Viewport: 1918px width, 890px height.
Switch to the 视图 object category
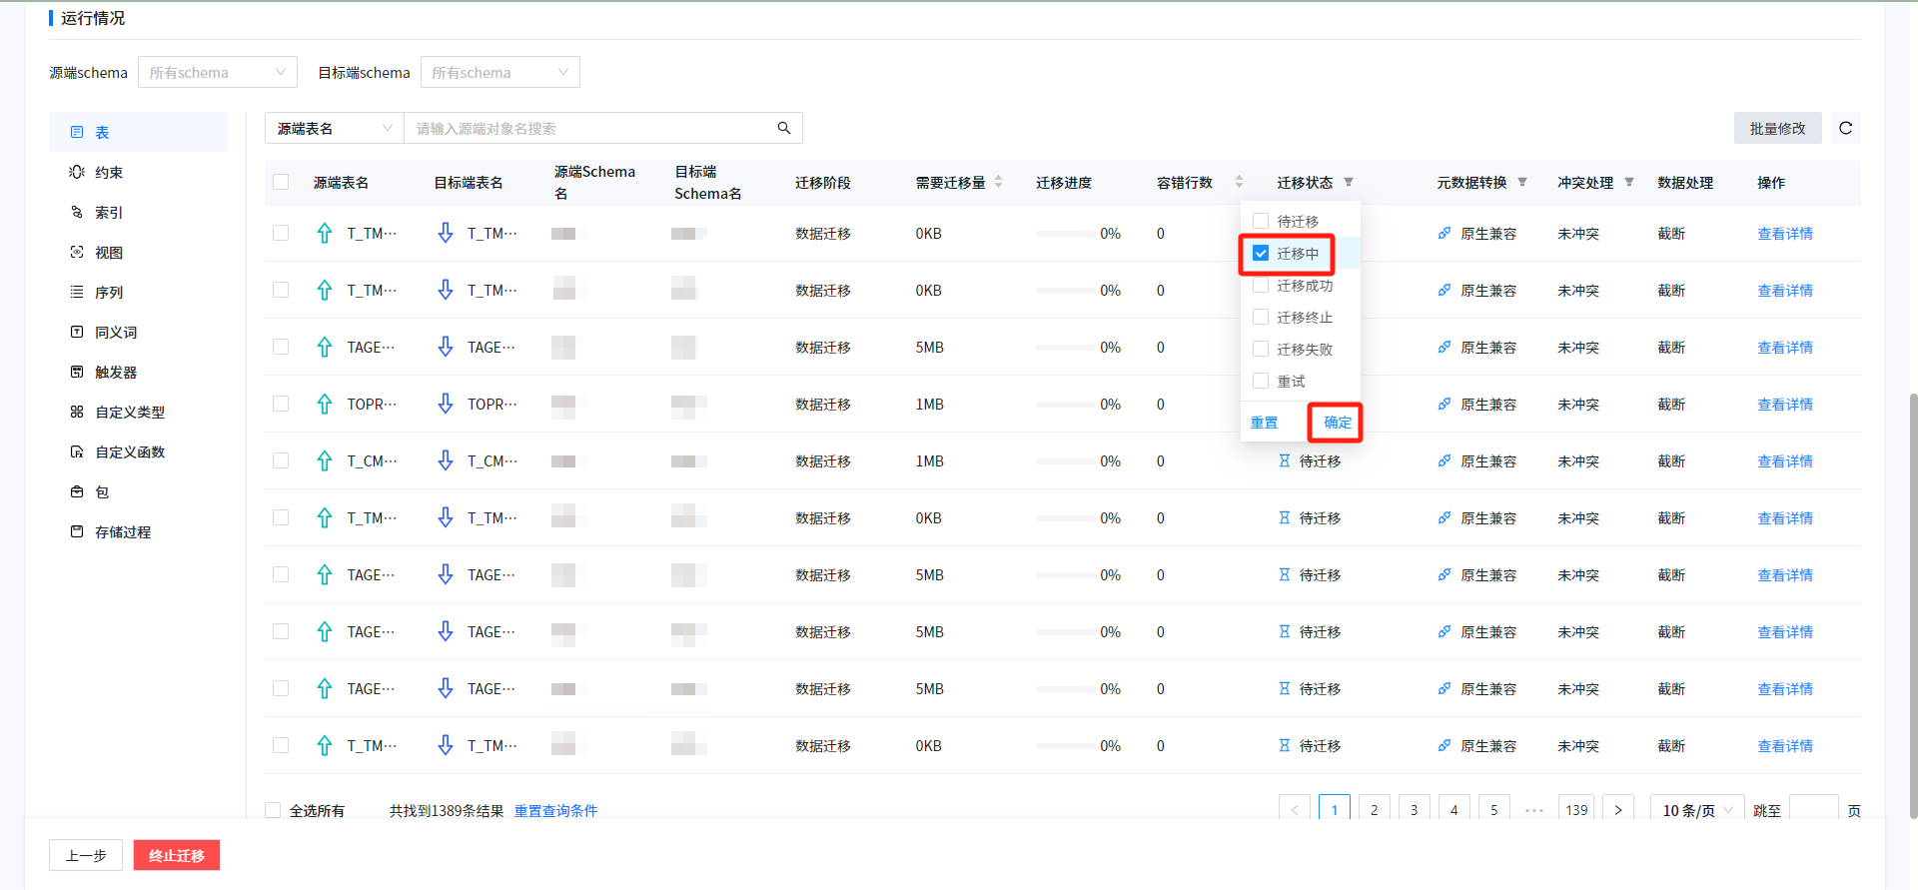tap(139, 252)
